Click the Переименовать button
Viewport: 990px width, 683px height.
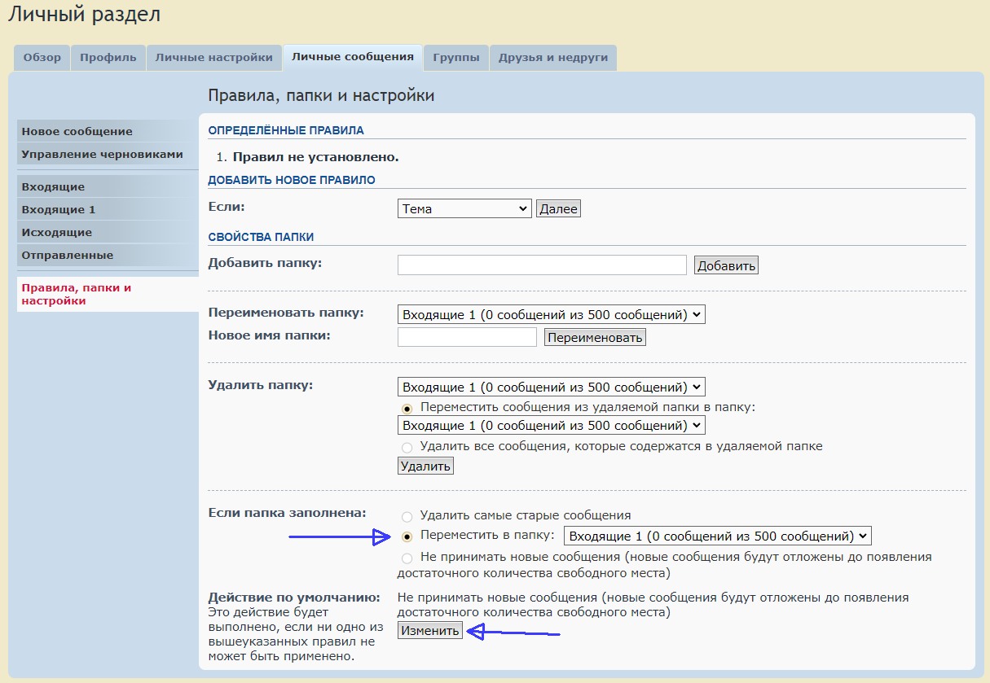coord(595,337)
